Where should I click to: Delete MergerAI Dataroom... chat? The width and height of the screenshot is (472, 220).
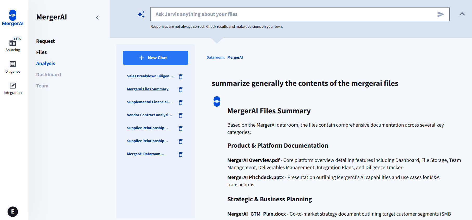coord(181,154)
